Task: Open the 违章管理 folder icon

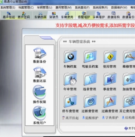Action: tap(90, 79)
